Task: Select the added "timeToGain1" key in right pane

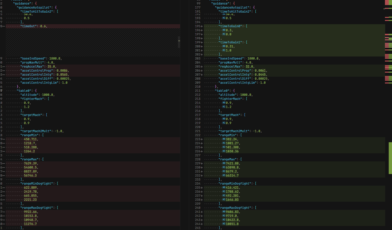Action: [230, 42]
